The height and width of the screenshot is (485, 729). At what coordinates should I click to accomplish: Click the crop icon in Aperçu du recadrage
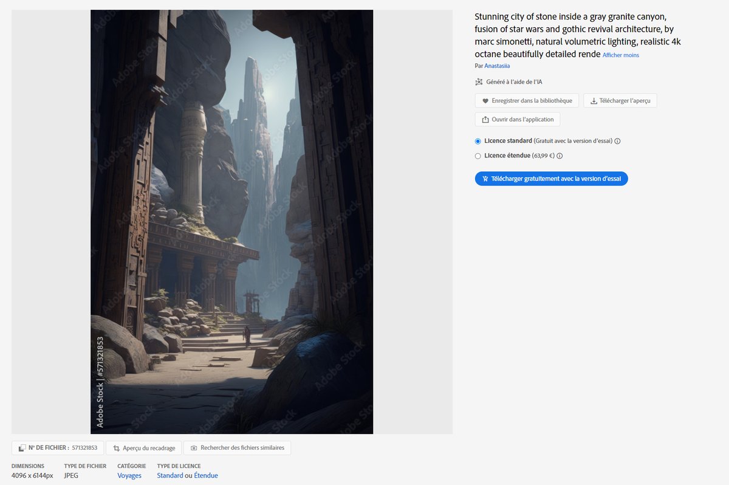tap(116, 448)
